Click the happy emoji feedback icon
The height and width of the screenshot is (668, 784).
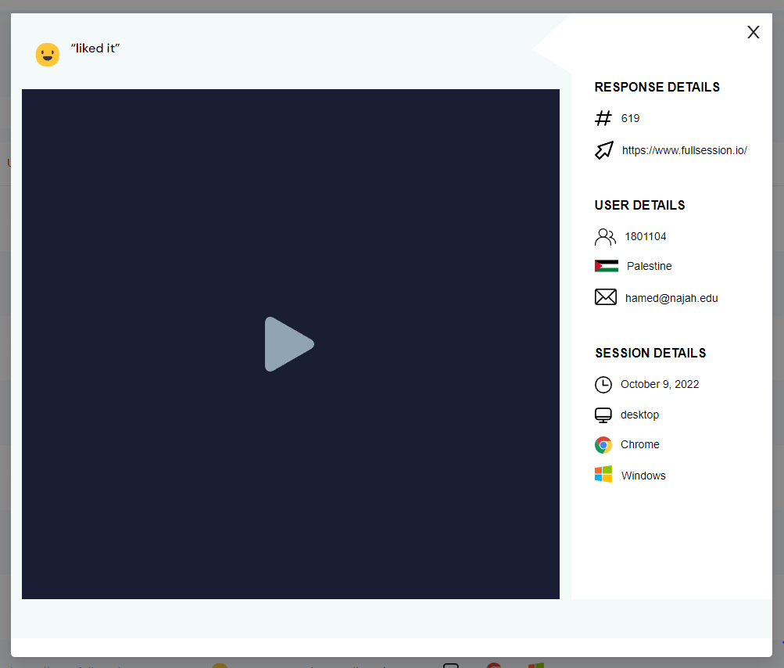48,55
